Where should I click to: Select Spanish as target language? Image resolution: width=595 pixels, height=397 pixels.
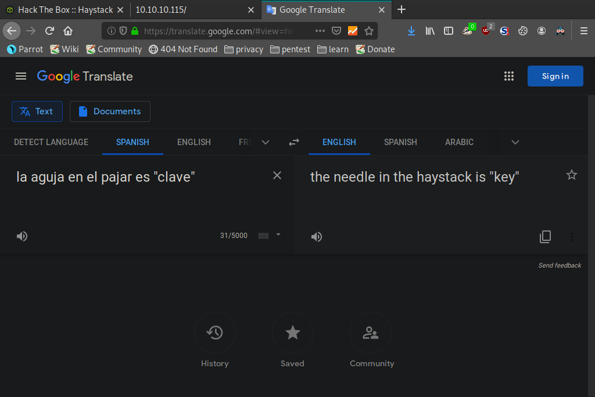[400, 142]
